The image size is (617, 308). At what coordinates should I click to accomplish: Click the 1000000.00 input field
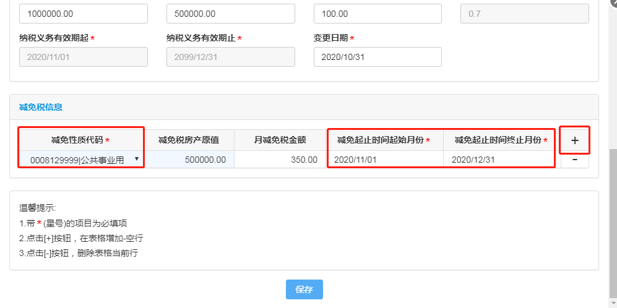(x=84, y=14)
